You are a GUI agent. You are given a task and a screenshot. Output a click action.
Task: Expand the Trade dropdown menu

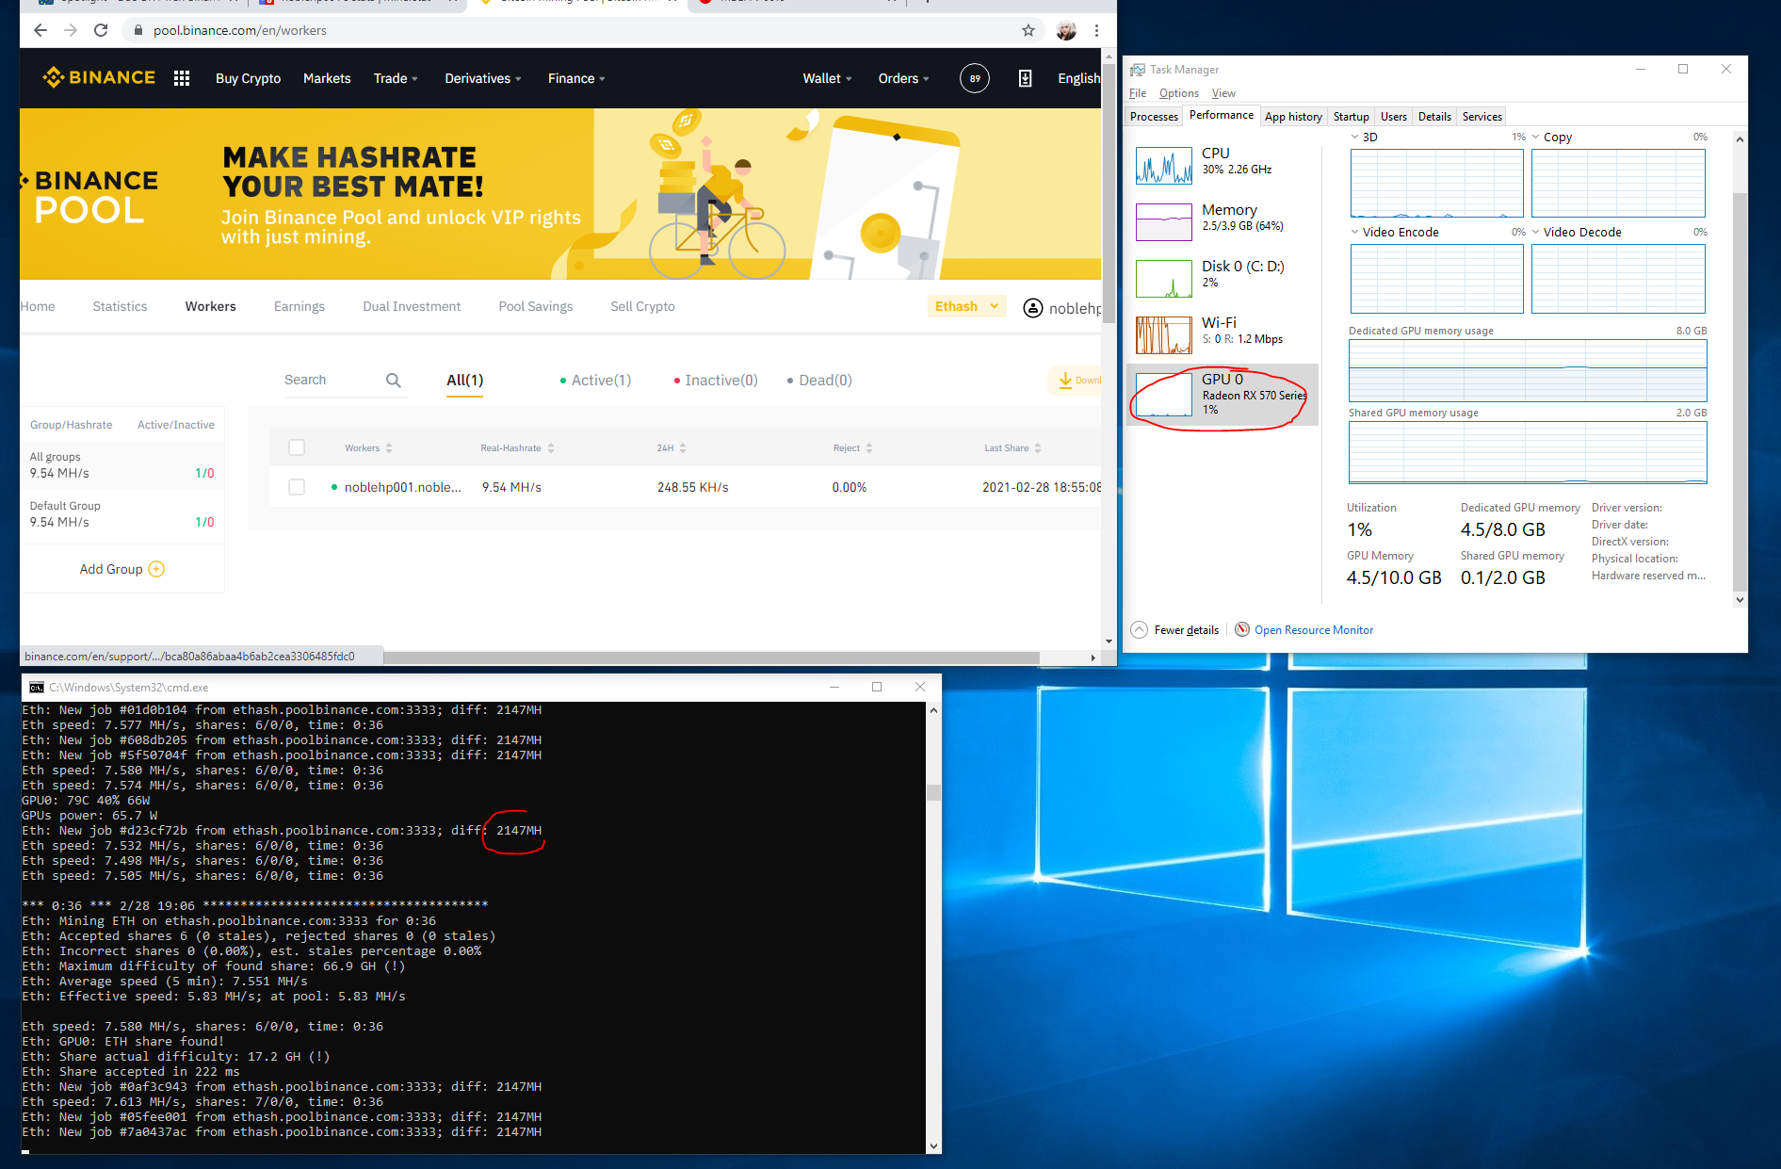395,78
